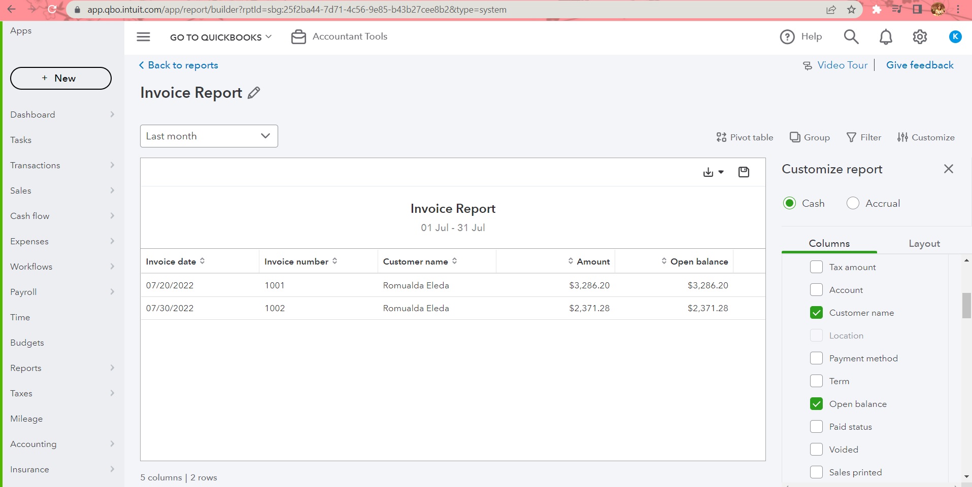Open the browser three-dot menu
The image size is (972, 487).
pos(958,10)
